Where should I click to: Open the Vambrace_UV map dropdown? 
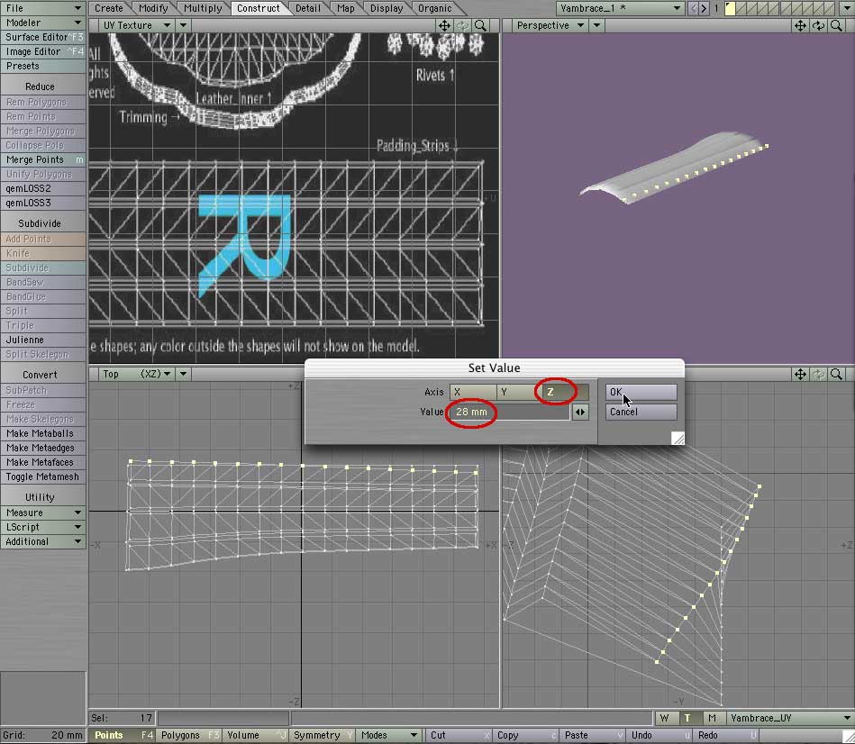pyautogui.click(x=790, y=719)
